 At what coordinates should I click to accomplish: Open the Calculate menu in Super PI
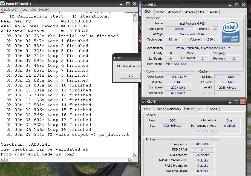click(9, 10)
